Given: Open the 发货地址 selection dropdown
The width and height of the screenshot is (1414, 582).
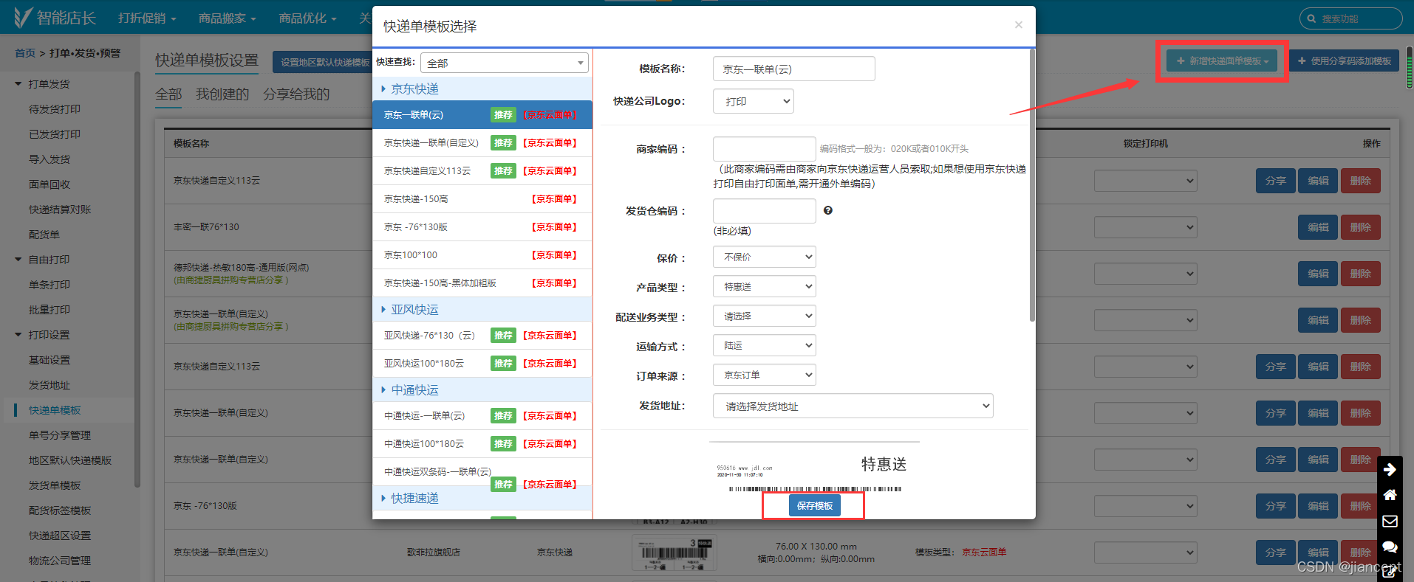Looking at the screenshot, I should (x=853, y=406).
